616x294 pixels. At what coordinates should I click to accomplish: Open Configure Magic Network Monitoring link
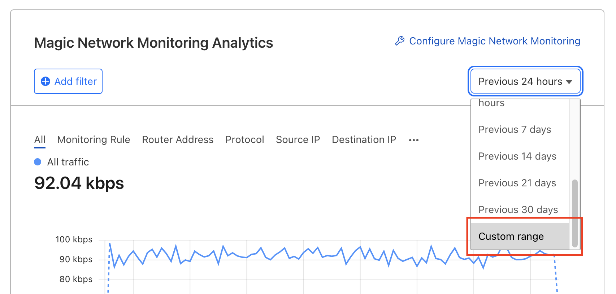click(494, 41)
